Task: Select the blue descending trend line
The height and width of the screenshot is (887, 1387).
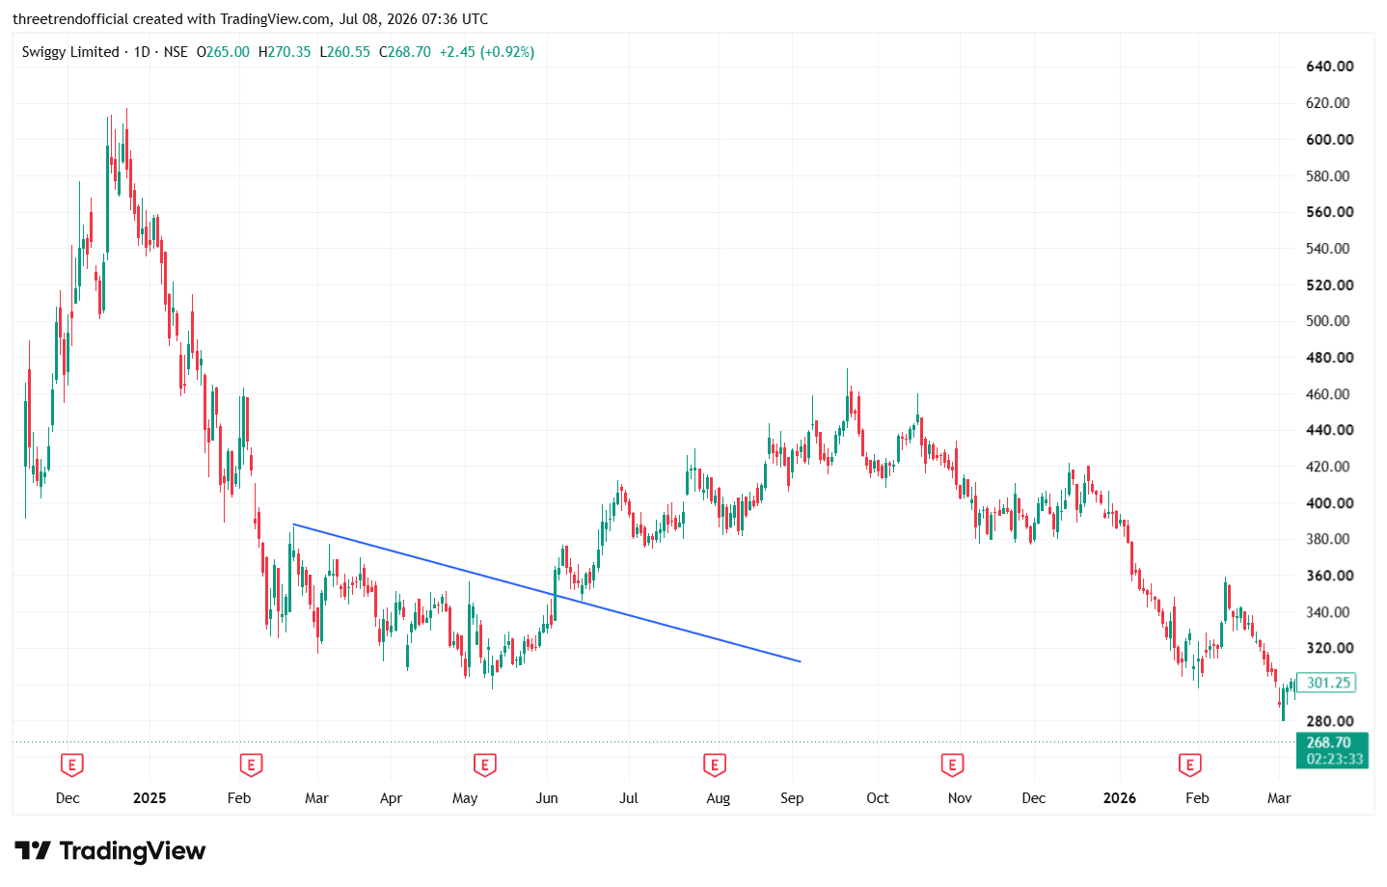Action: 547,593
